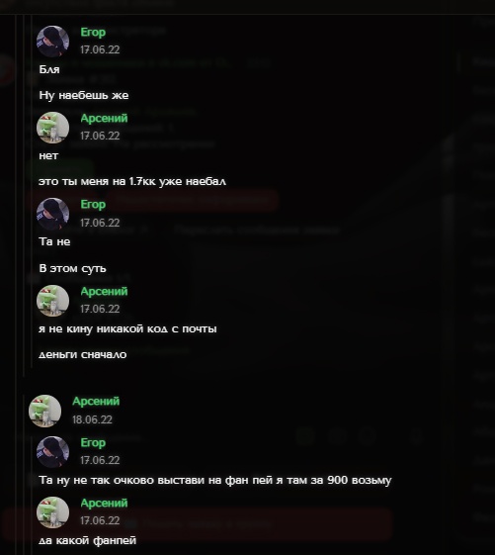Click the 18.06.22 timestamp
The width and height of the screenshot is (495, 555).
pos(92,419)
